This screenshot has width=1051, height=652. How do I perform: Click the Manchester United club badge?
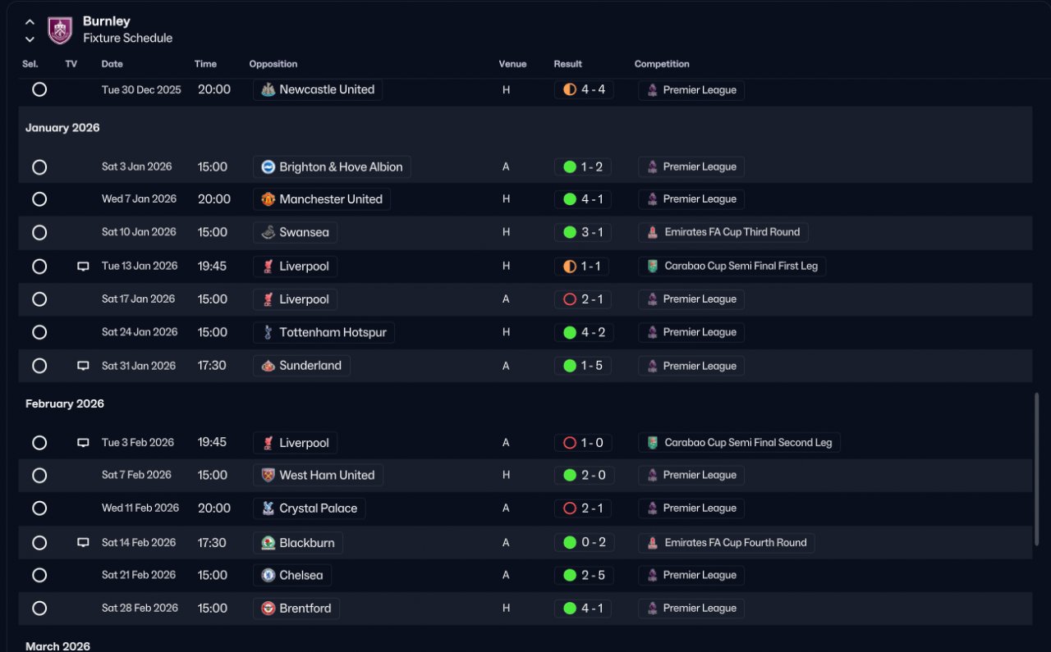click(x=268, y=199)
